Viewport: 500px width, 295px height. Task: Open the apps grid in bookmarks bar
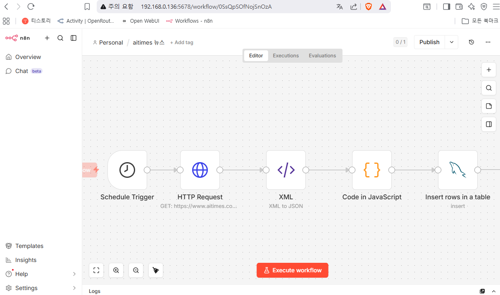[x=6, y=21]
